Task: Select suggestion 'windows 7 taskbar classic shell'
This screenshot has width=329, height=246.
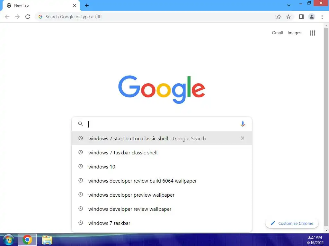Action: click(x=162, y=152)
